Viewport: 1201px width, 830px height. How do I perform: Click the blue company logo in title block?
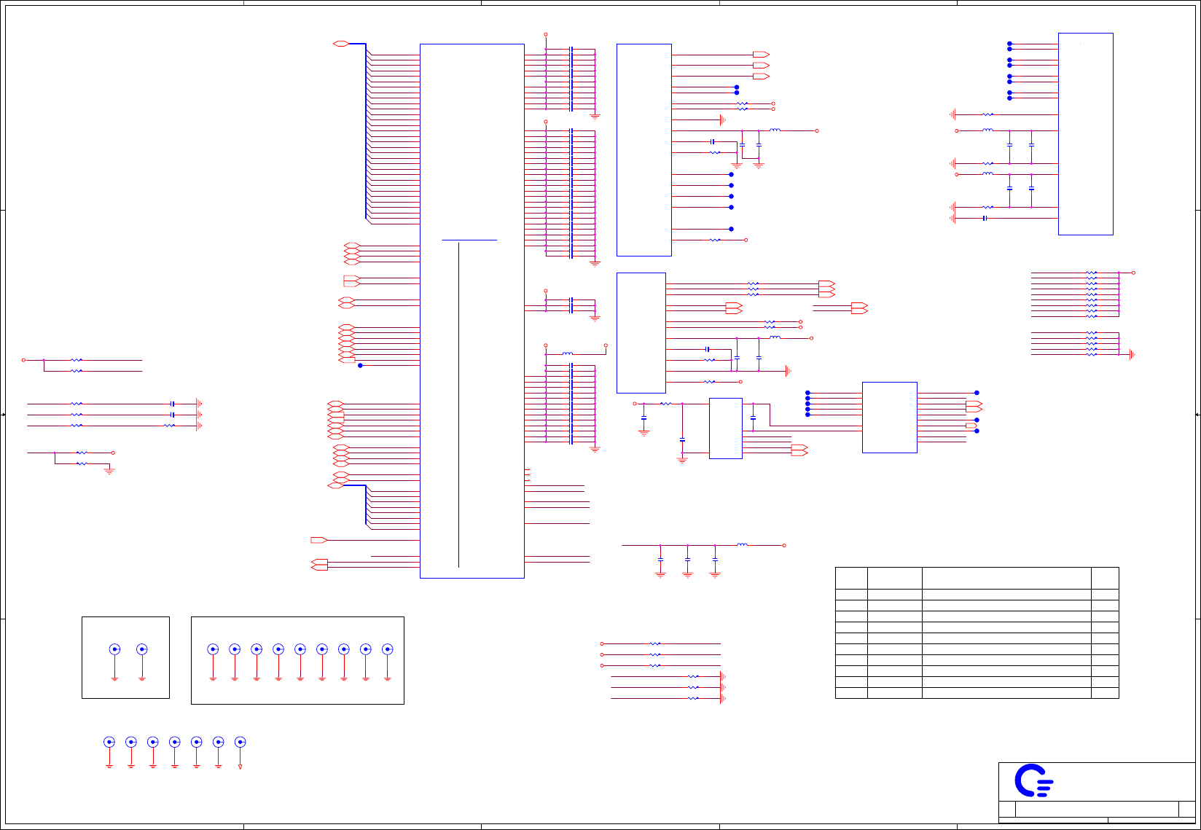click(1033, 781)
